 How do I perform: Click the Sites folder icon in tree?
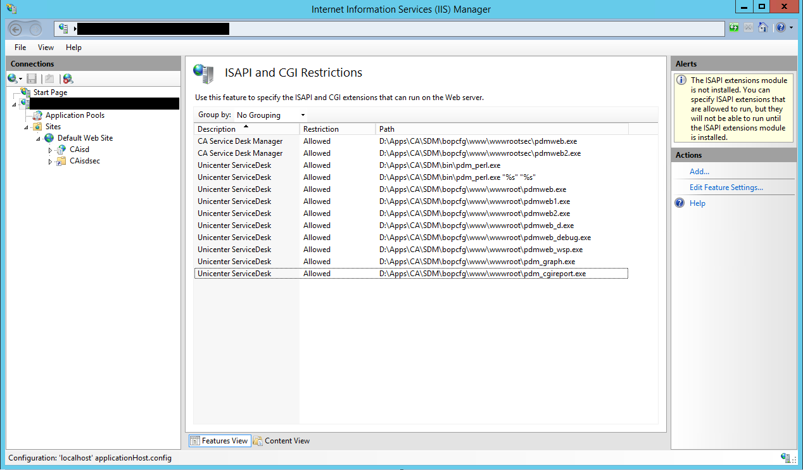[x=38, y=127]
